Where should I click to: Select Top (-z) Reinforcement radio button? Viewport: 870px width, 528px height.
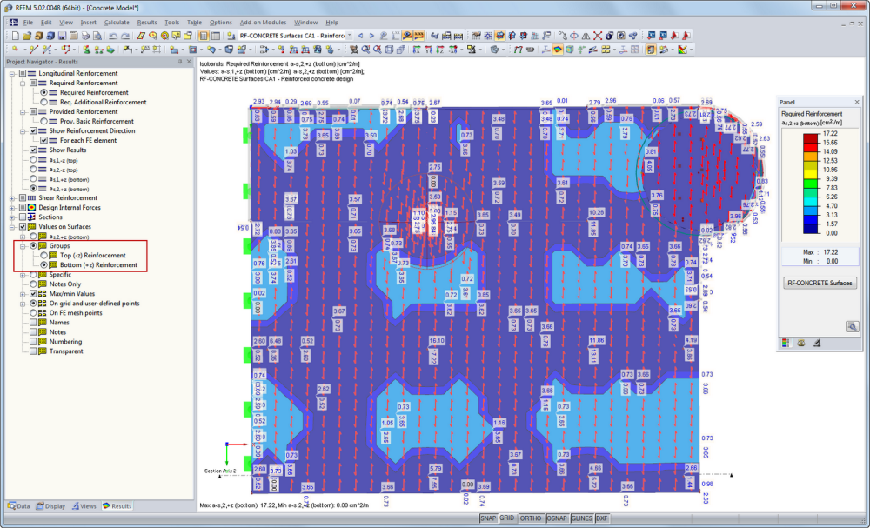coord(43,255)
